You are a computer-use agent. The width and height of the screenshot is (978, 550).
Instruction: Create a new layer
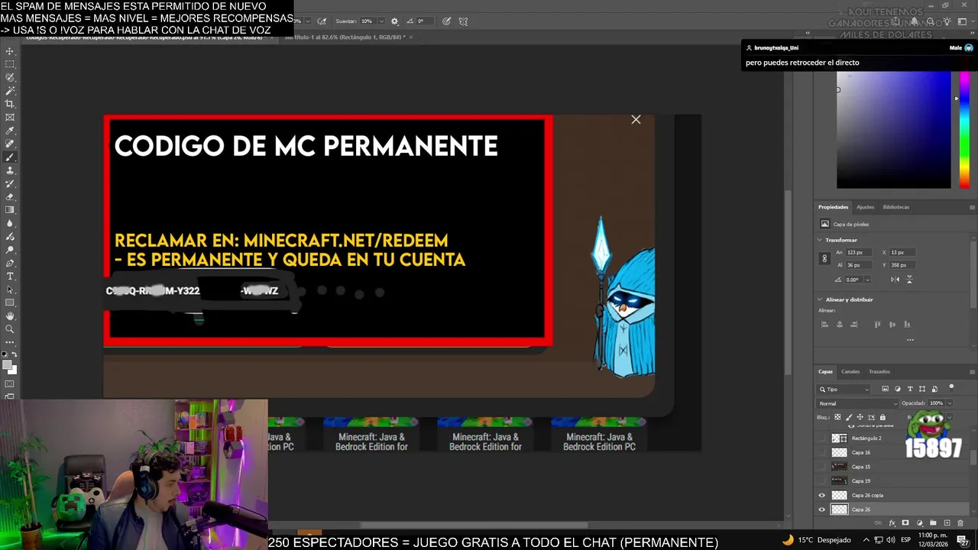tap(947, 522)
